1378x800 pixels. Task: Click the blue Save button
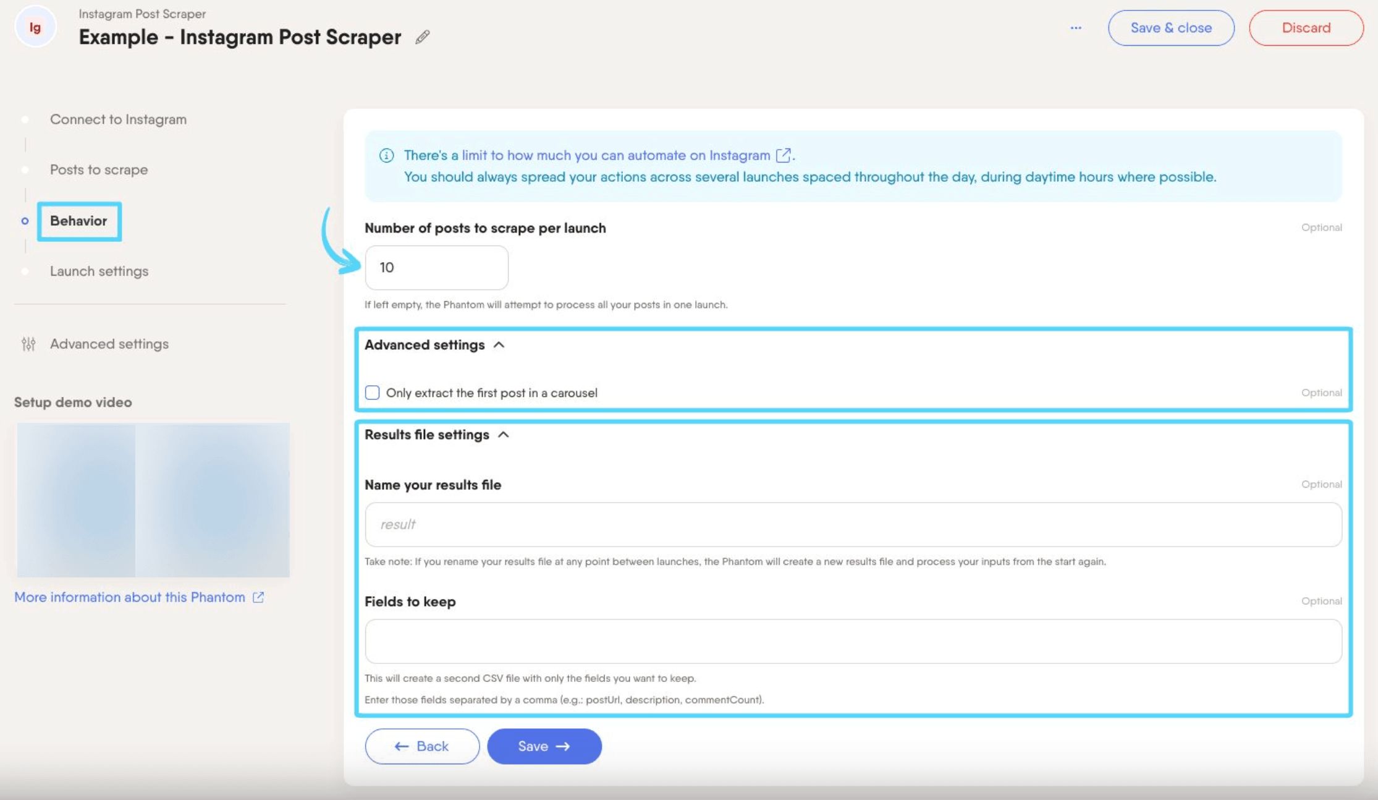click(544, 746)
